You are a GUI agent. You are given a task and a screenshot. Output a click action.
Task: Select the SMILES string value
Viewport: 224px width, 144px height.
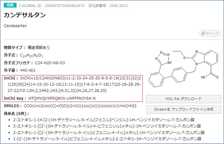pos(80,106)
